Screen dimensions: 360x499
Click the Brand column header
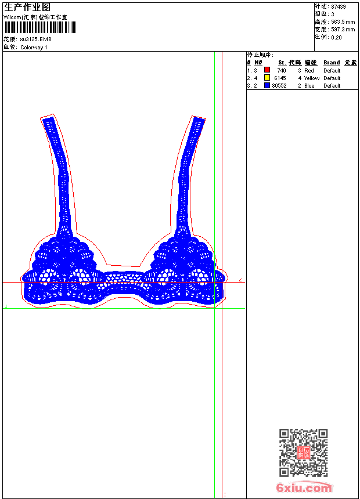point(332,63)
